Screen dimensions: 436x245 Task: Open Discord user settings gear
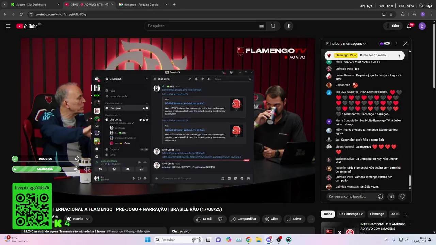click(x=145, y=178)
